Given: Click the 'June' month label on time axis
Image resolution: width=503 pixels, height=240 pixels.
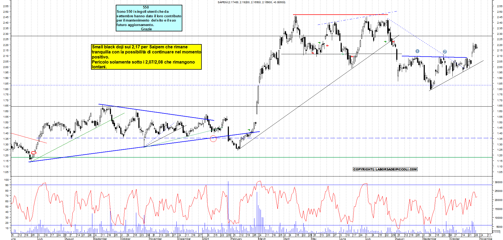Looking at the screenshot, I should tap(343, 239).
